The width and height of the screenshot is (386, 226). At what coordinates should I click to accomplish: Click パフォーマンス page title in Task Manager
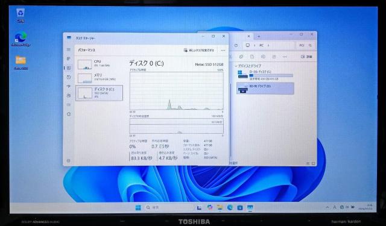tap(87, 50)
